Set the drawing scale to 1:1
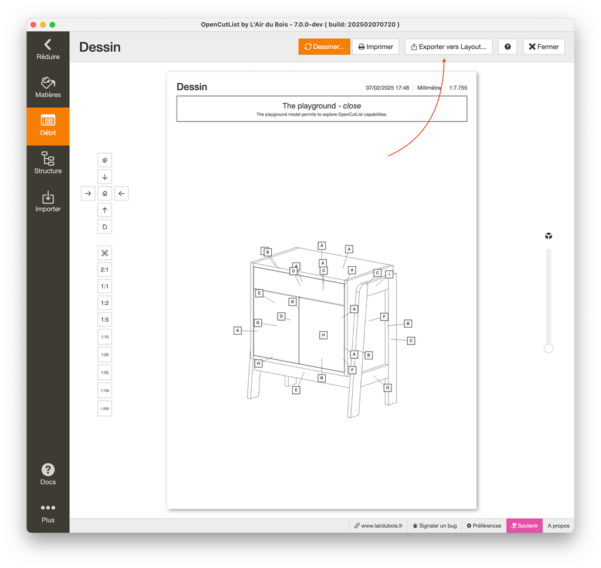This screenshot has width=601, height=568. click(104, 286)
